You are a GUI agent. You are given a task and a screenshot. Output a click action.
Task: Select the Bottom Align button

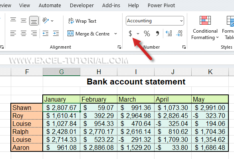click(34, 21)
